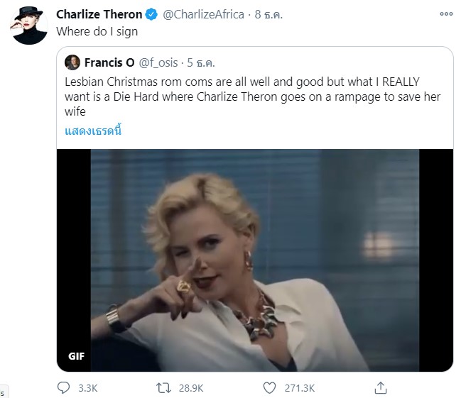
Task: Visit the @CharlizeAfrica handle
Action: click(205, 15)
